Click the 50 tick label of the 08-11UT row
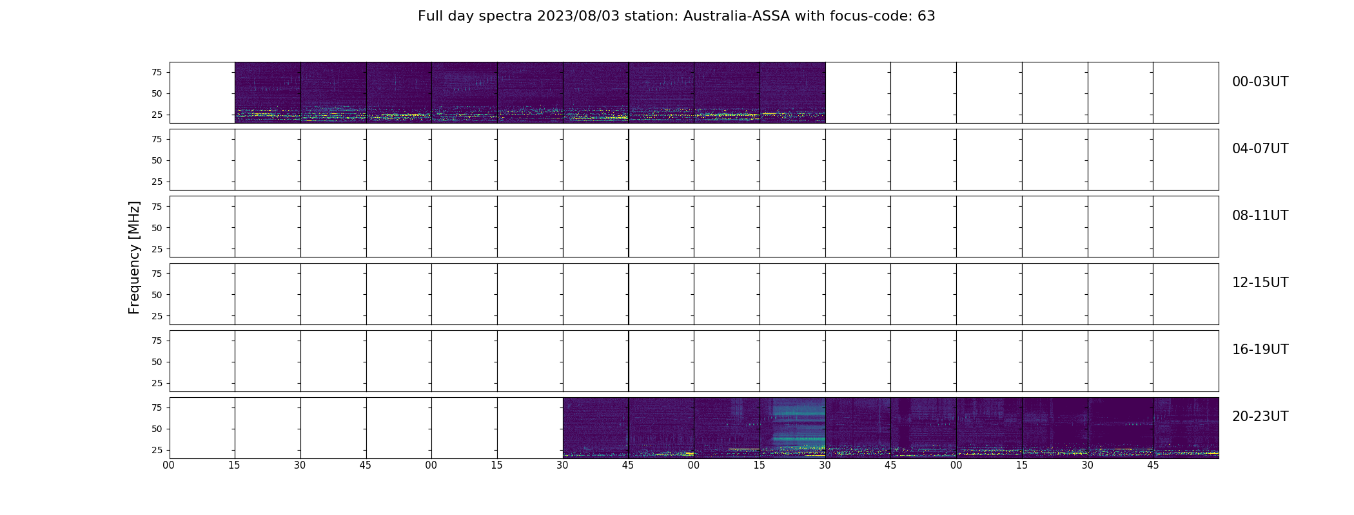The width and height of the screenshot is (1354, 515). (x=157, y=228)
